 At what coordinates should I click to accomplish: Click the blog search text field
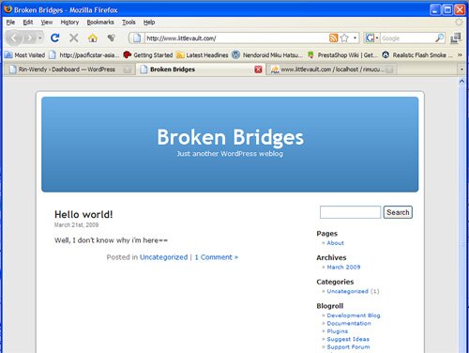click(350, 212)
